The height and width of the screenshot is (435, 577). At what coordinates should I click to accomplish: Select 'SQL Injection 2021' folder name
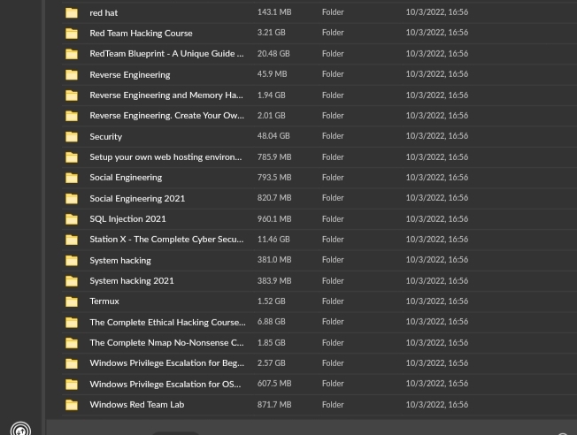coord(127,219)
